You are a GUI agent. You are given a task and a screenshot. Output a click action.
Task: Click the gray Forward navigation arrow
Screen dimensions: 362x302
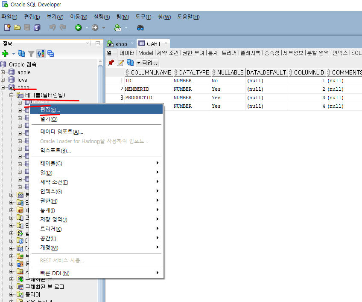(95, 28)
